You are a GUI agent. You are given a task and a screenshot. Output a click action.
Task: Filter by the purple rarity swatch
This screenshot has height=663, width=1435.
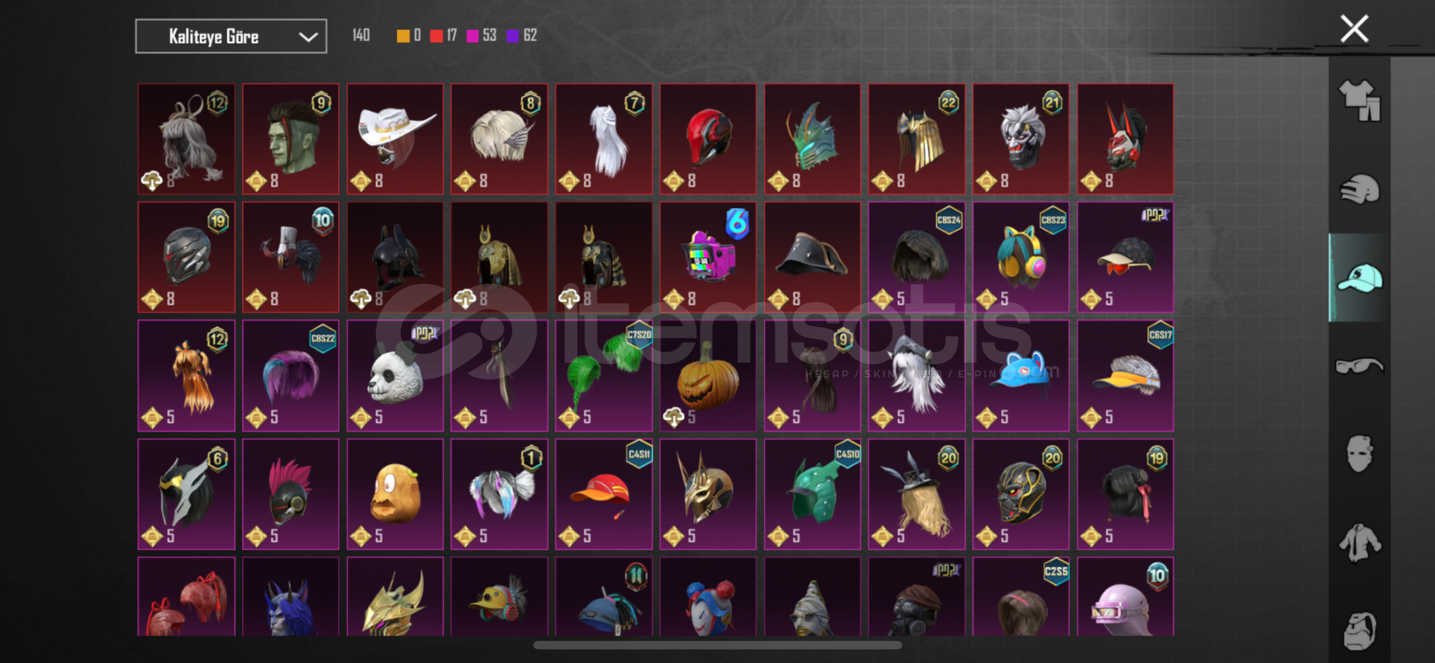coord(512,36)
